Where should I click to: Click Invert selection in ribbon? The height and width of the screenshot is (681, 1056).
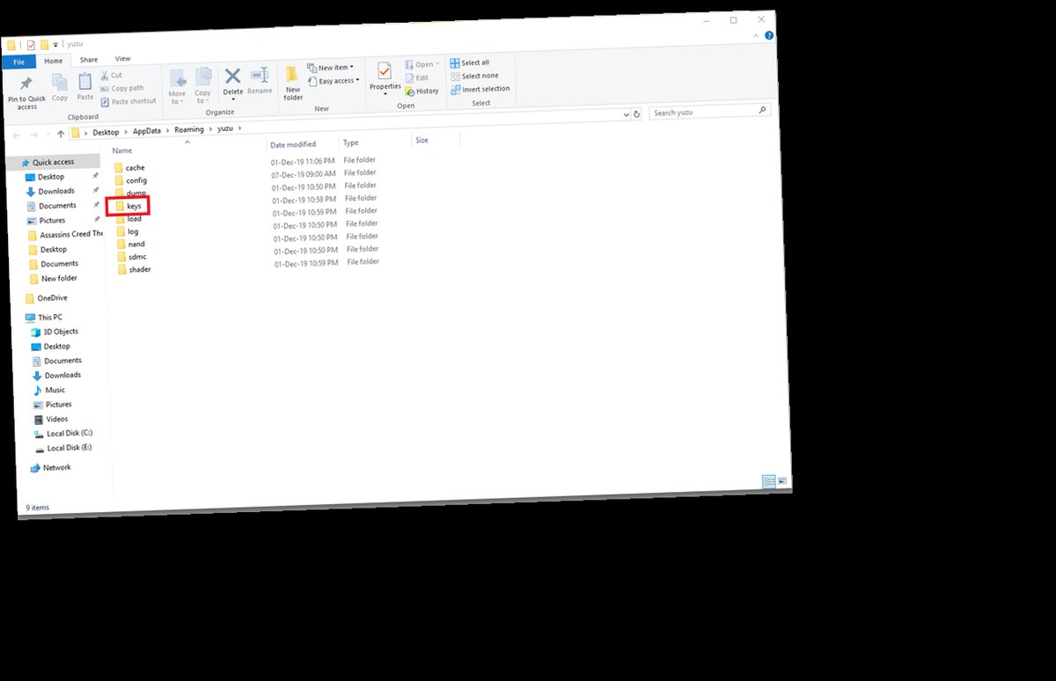(480, 89)
